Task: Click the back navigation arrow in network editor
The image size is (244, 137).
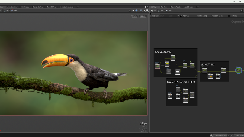Action: pyautogui.click(x=152, y=11)
